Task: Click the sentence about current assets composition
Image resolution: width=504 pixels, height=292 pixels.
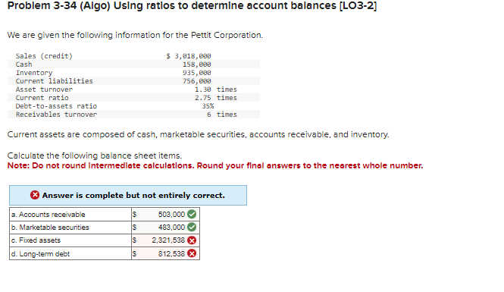Action: pyautogui.click(x=198, y=134)
